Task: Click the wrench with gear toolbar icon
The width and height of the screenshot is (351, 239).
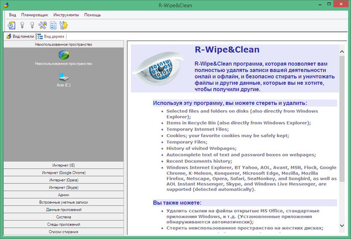Action: [x=64, y=25]
